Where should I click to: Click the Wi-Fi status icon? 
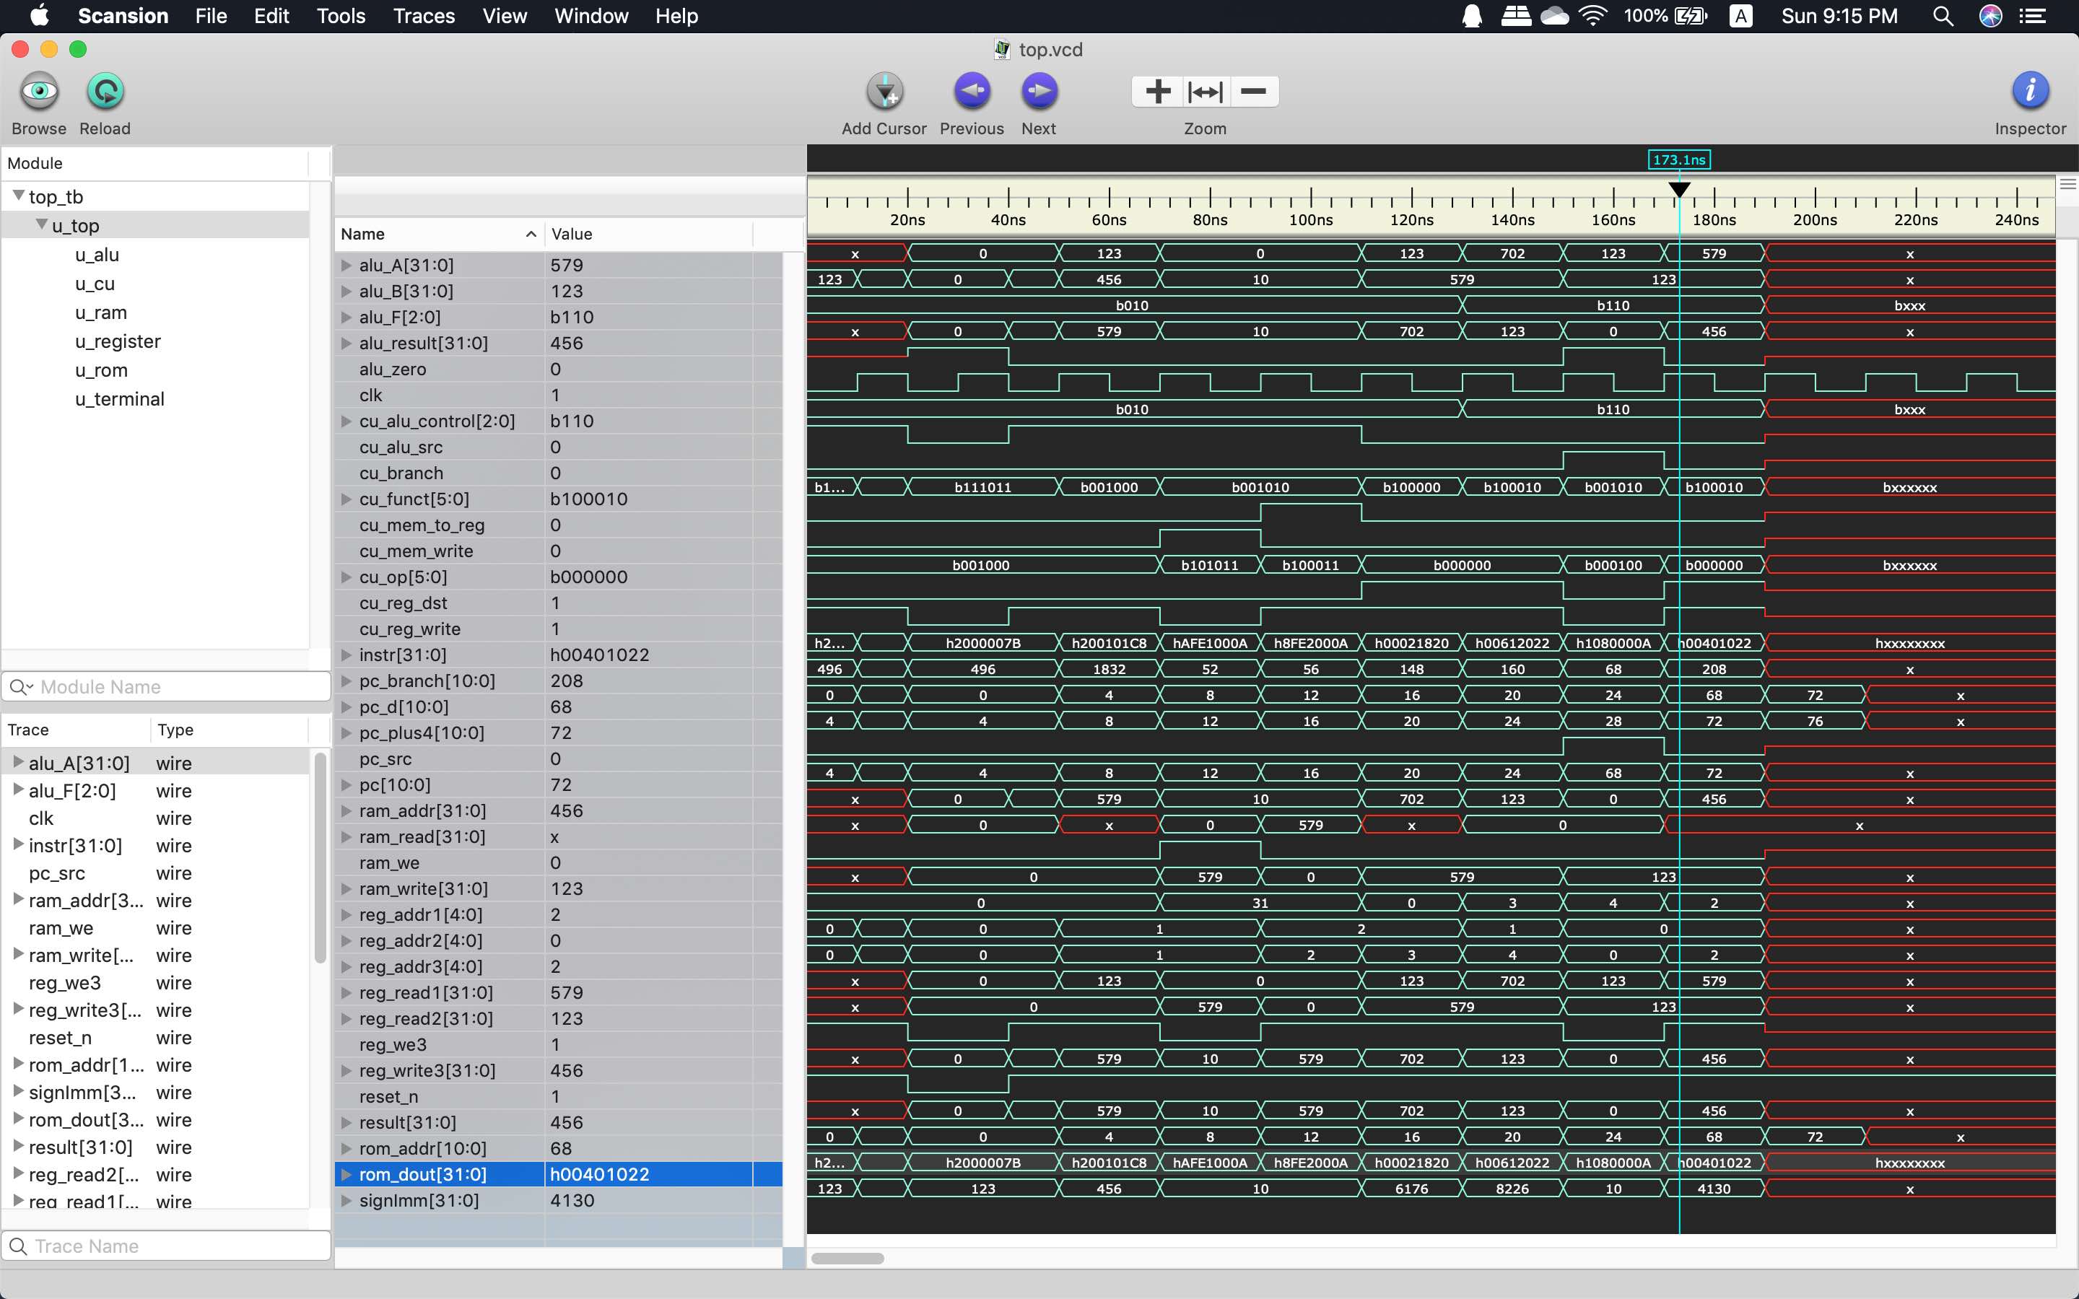coord(1594,17)
